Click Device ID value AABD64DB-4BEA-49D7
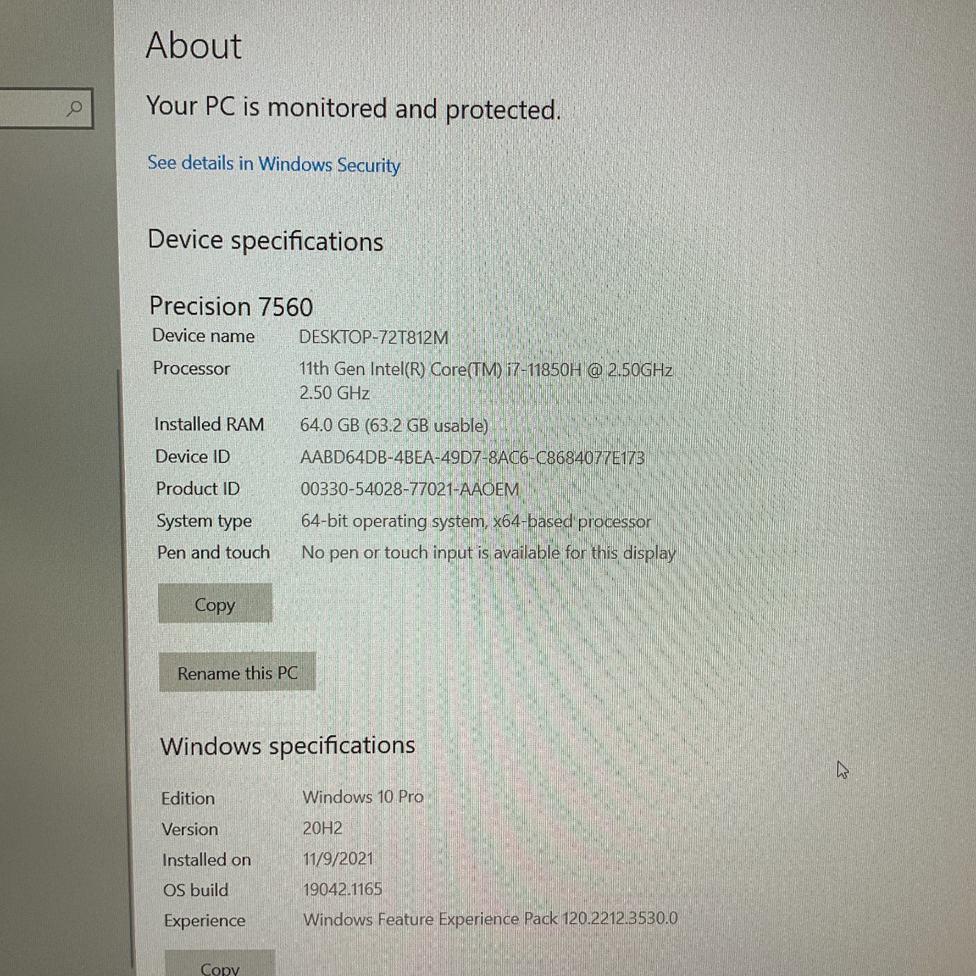 tap(472, 457)
